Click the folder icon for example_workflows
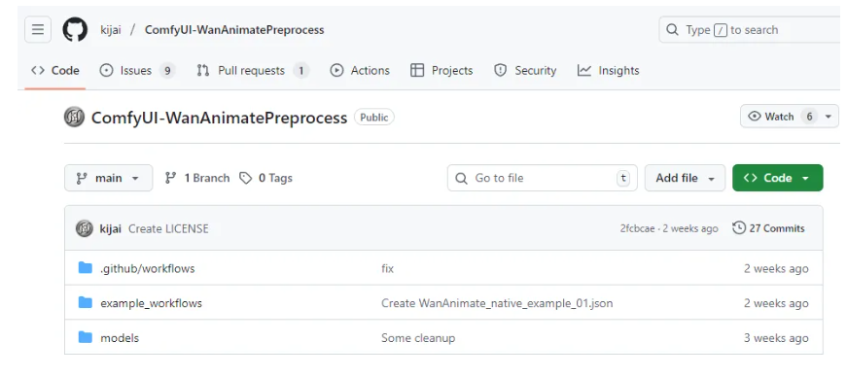This screenshot has width=847, height=377. (x=86, y=302)
